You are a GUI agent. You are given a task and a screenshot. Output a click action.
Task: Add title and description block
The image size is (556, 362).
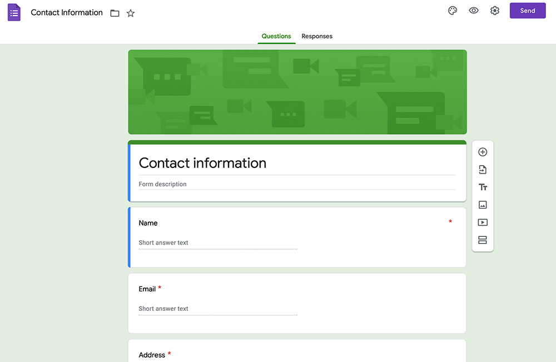point(483,187)
